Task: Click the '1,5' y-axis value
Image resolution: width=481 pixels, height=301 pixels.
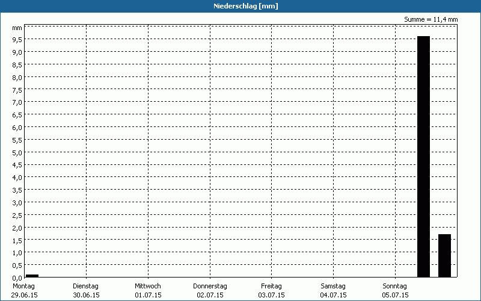Action: coord(17,240)
